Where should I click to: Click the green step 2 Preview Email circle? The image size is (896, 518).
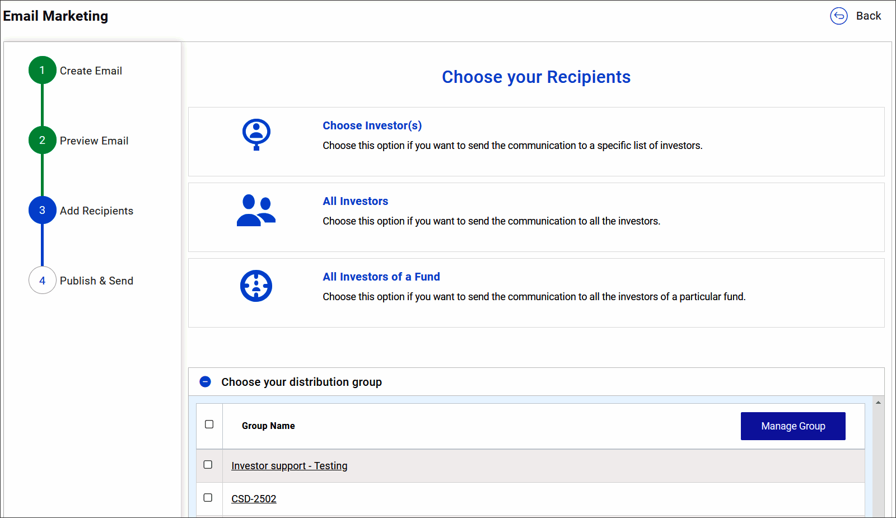click(x=42, y=140)
